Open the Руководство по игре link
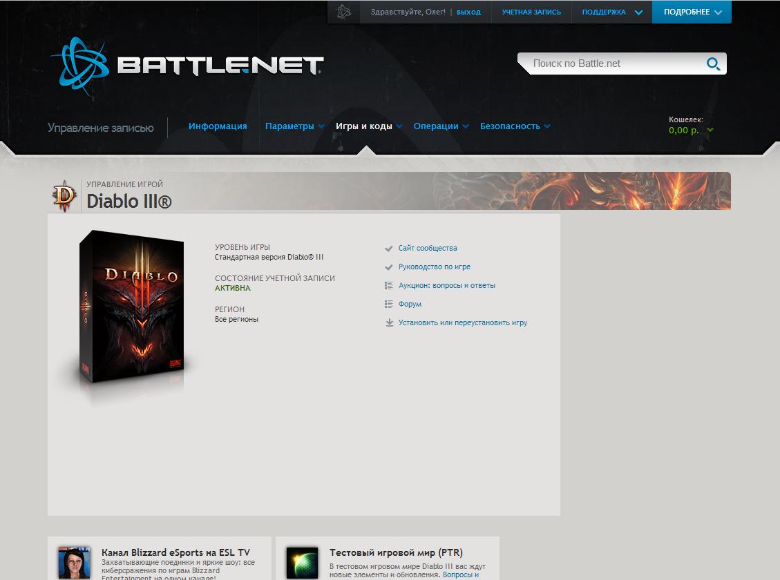The image size is (780, 580). pyautogui.click(x=435, y=267)
